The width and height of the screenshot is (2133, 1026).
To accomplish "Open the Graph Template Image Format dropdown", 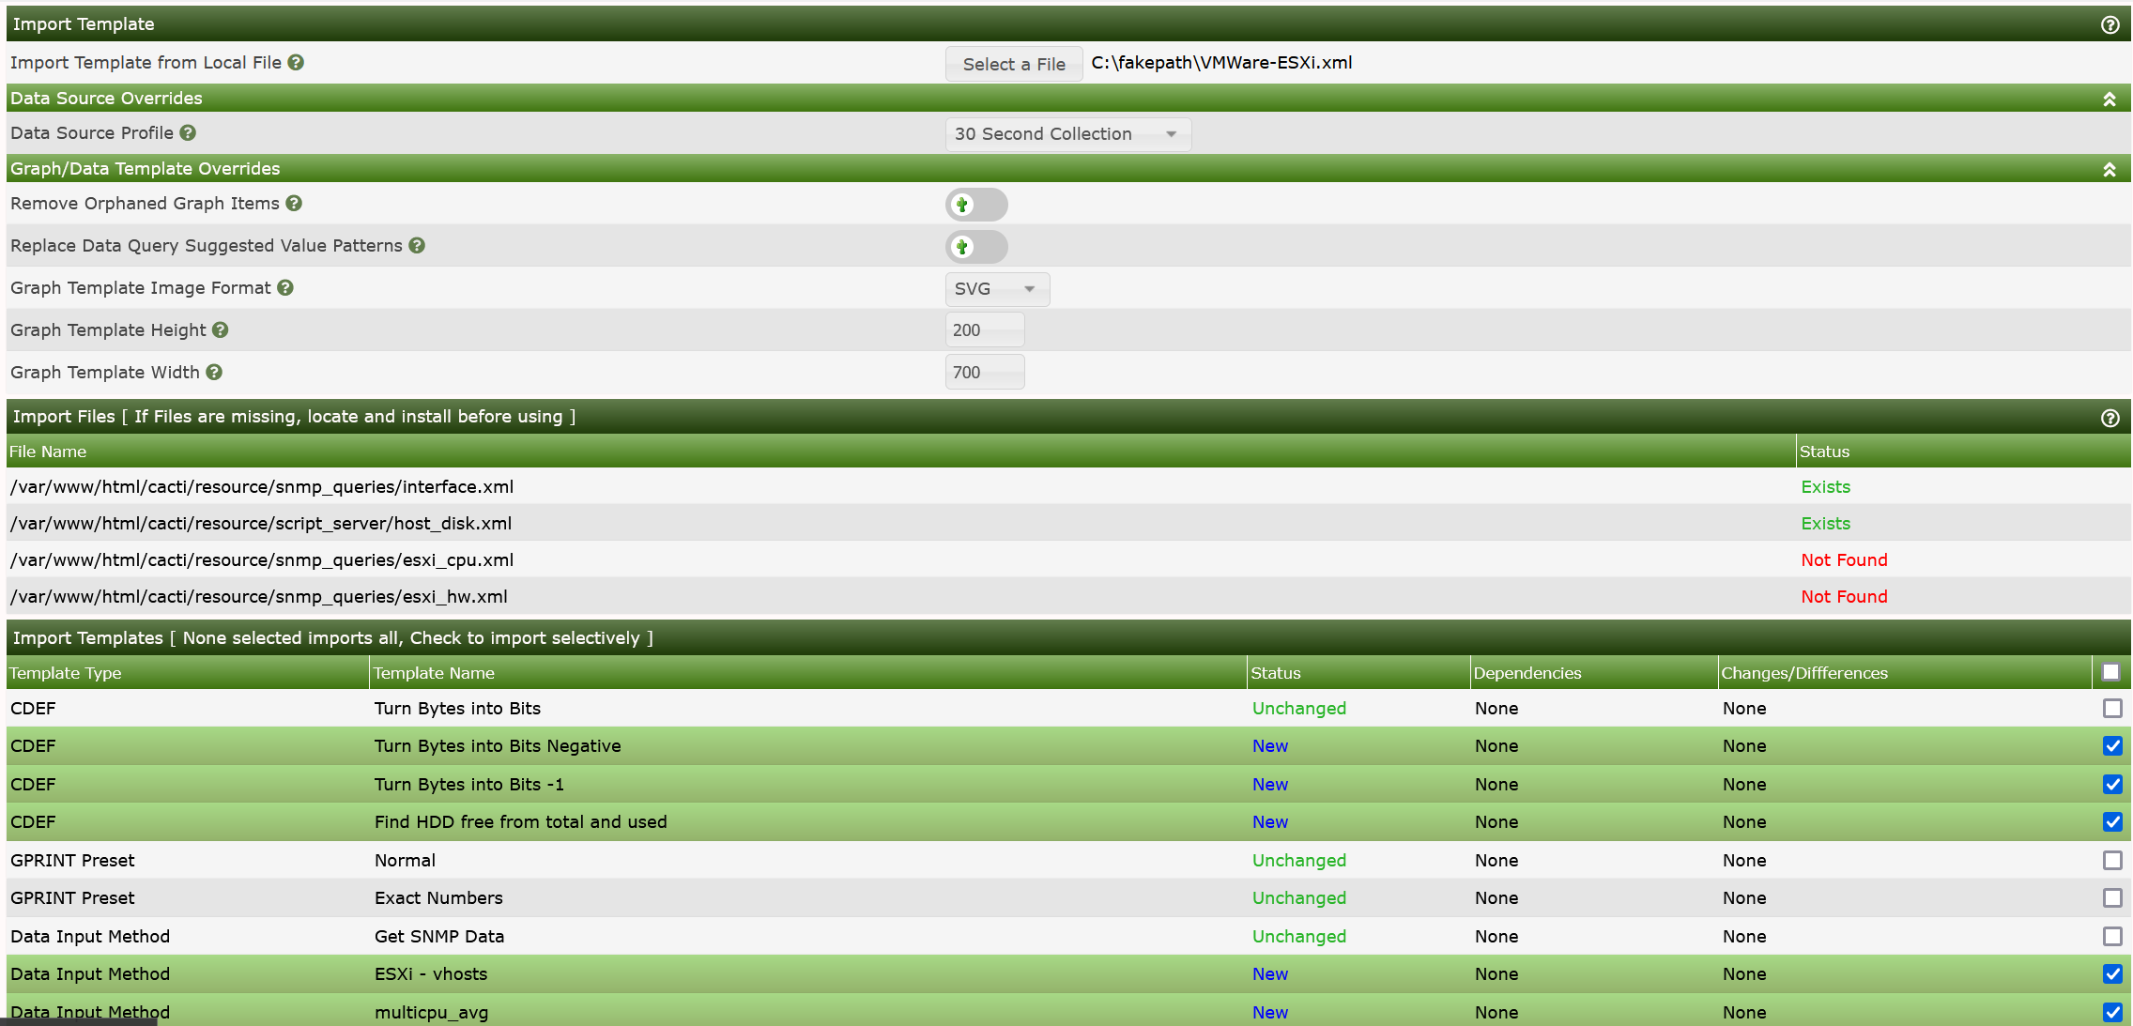I will pyautogui.click(x=997, y=289).
